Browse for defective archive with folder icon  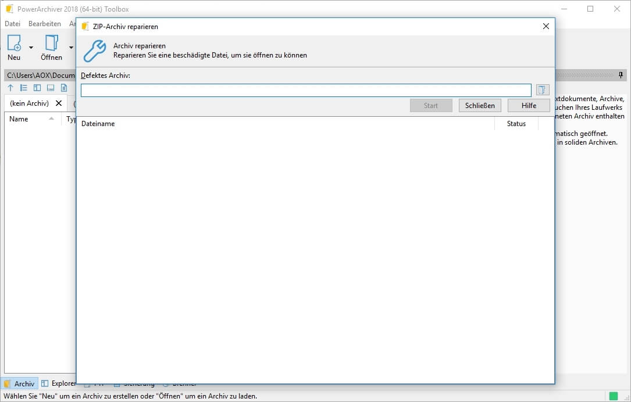[x=542, y=90]
